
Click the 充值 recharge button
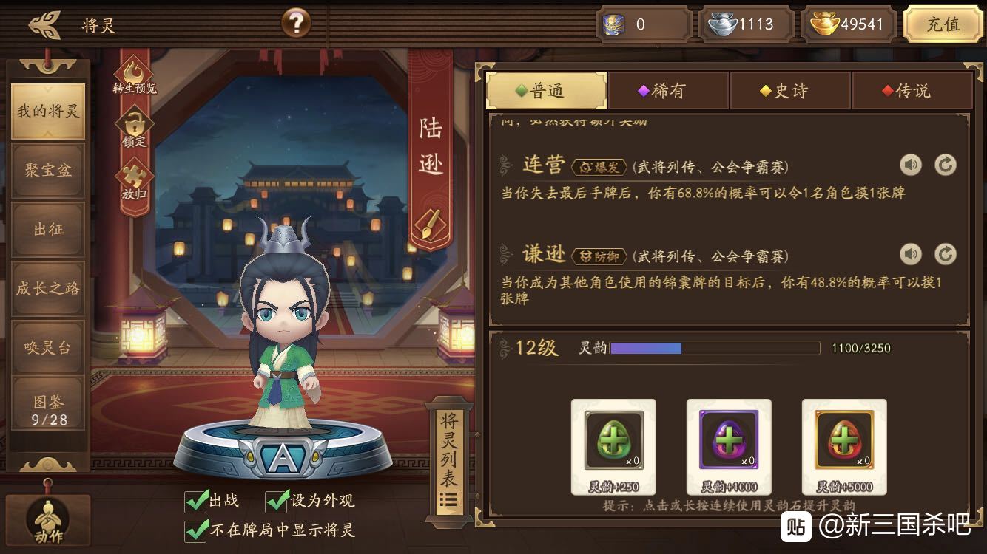tap(943, 24)
